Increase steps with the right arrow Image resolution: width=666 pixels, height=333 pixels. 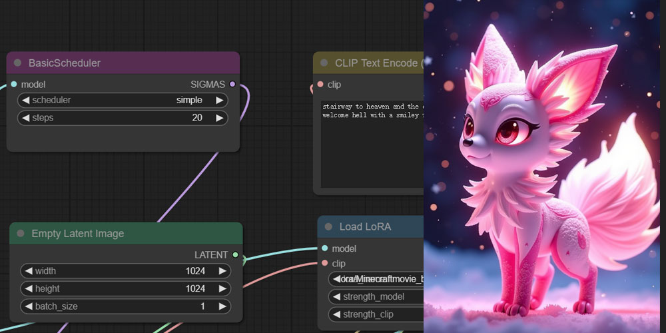tap(219, 118)
